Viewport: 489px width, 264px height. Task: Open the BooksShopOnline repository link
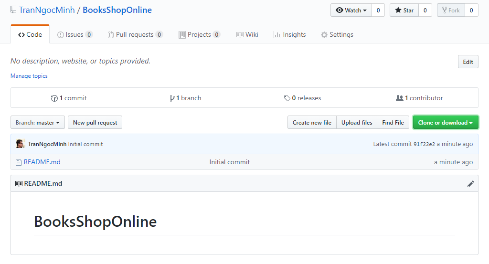117,10
